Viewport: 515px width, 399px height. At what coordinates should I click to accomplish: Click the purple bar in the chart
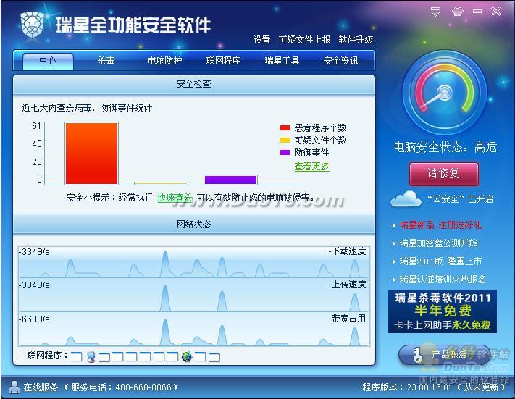230,180
